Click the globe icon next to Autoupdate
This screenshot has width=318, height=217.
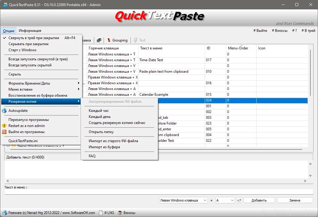click(x=5, y=110)
